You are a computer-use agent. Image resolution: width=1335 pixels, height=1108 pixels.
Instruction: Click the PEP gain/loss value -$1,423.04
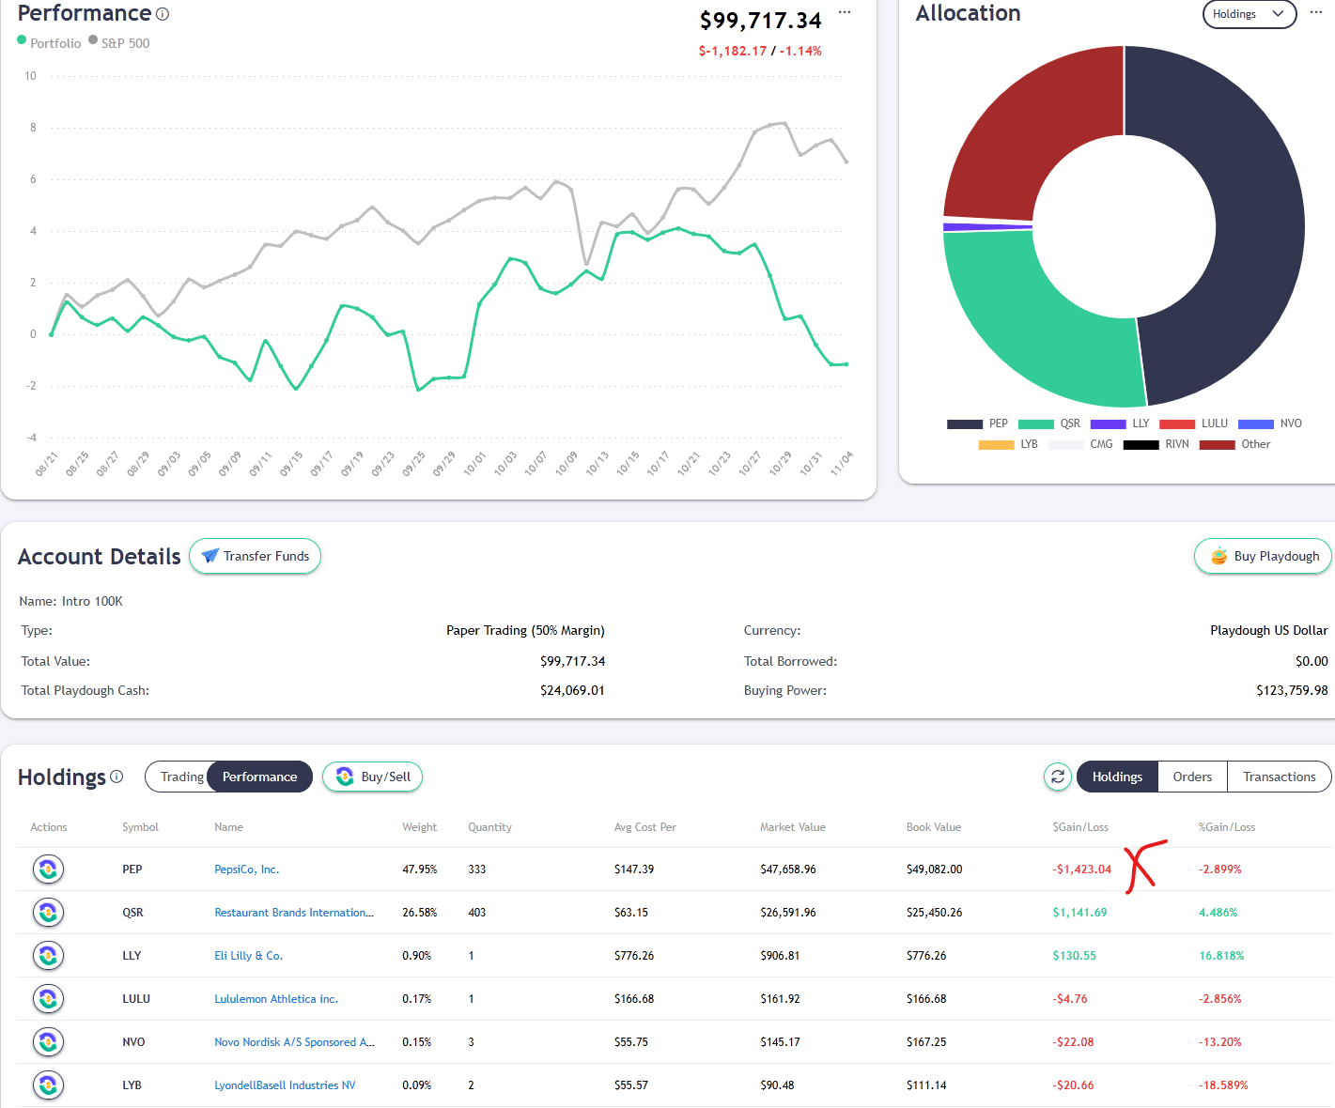pyautogui.click(x=1081, y=869)
